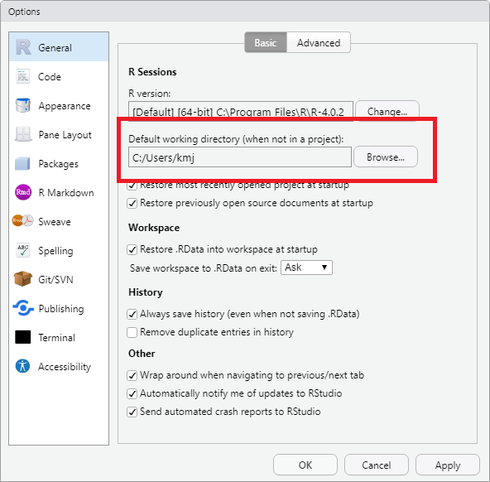Open Save workspace on exit dropdown
490x482 pixels.
(306, 268)
